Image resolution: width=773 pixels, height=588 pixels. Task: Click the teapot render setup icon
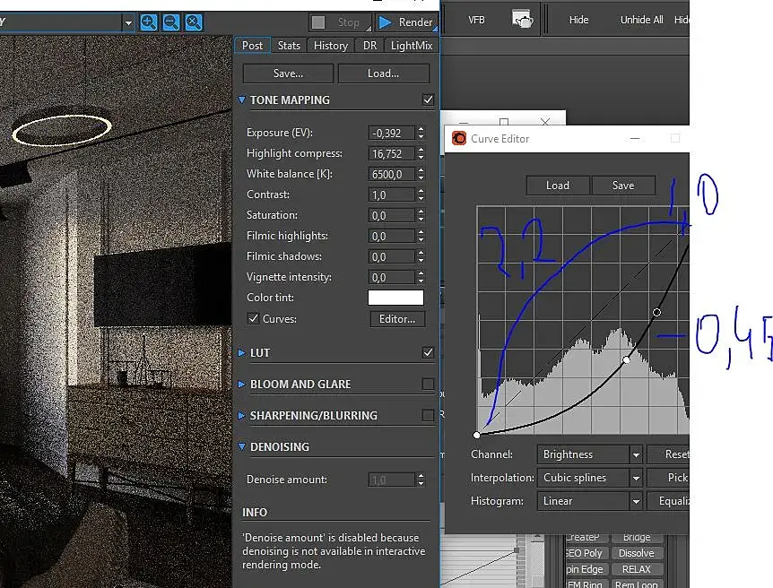click(522, 19)
